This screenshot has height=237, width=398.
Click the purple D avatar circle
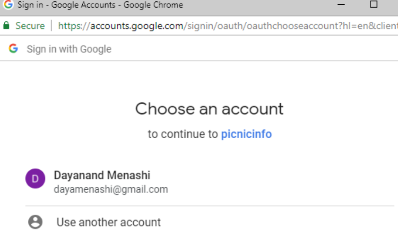pyautogui.click(x=35, y=178)
